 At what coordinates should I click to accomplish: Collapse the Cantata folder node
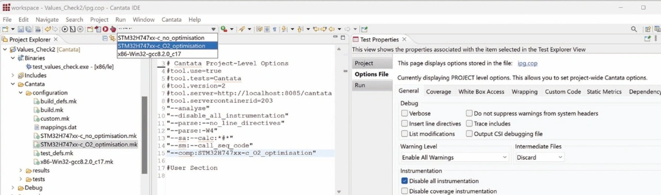click(13, 84)
